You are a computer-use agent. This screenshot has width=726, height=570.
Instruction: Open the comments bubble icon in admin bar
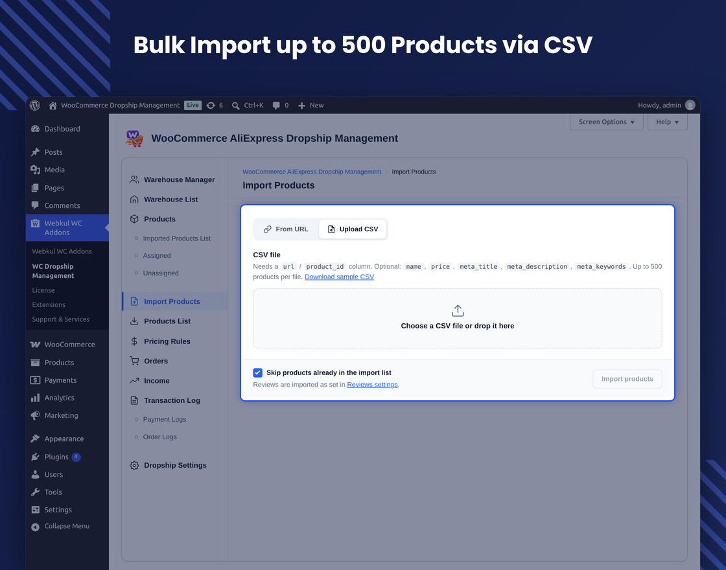point(276,106)
